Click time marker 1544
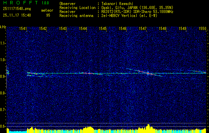The width and height of the screenshot is (209, 133). 83,28
